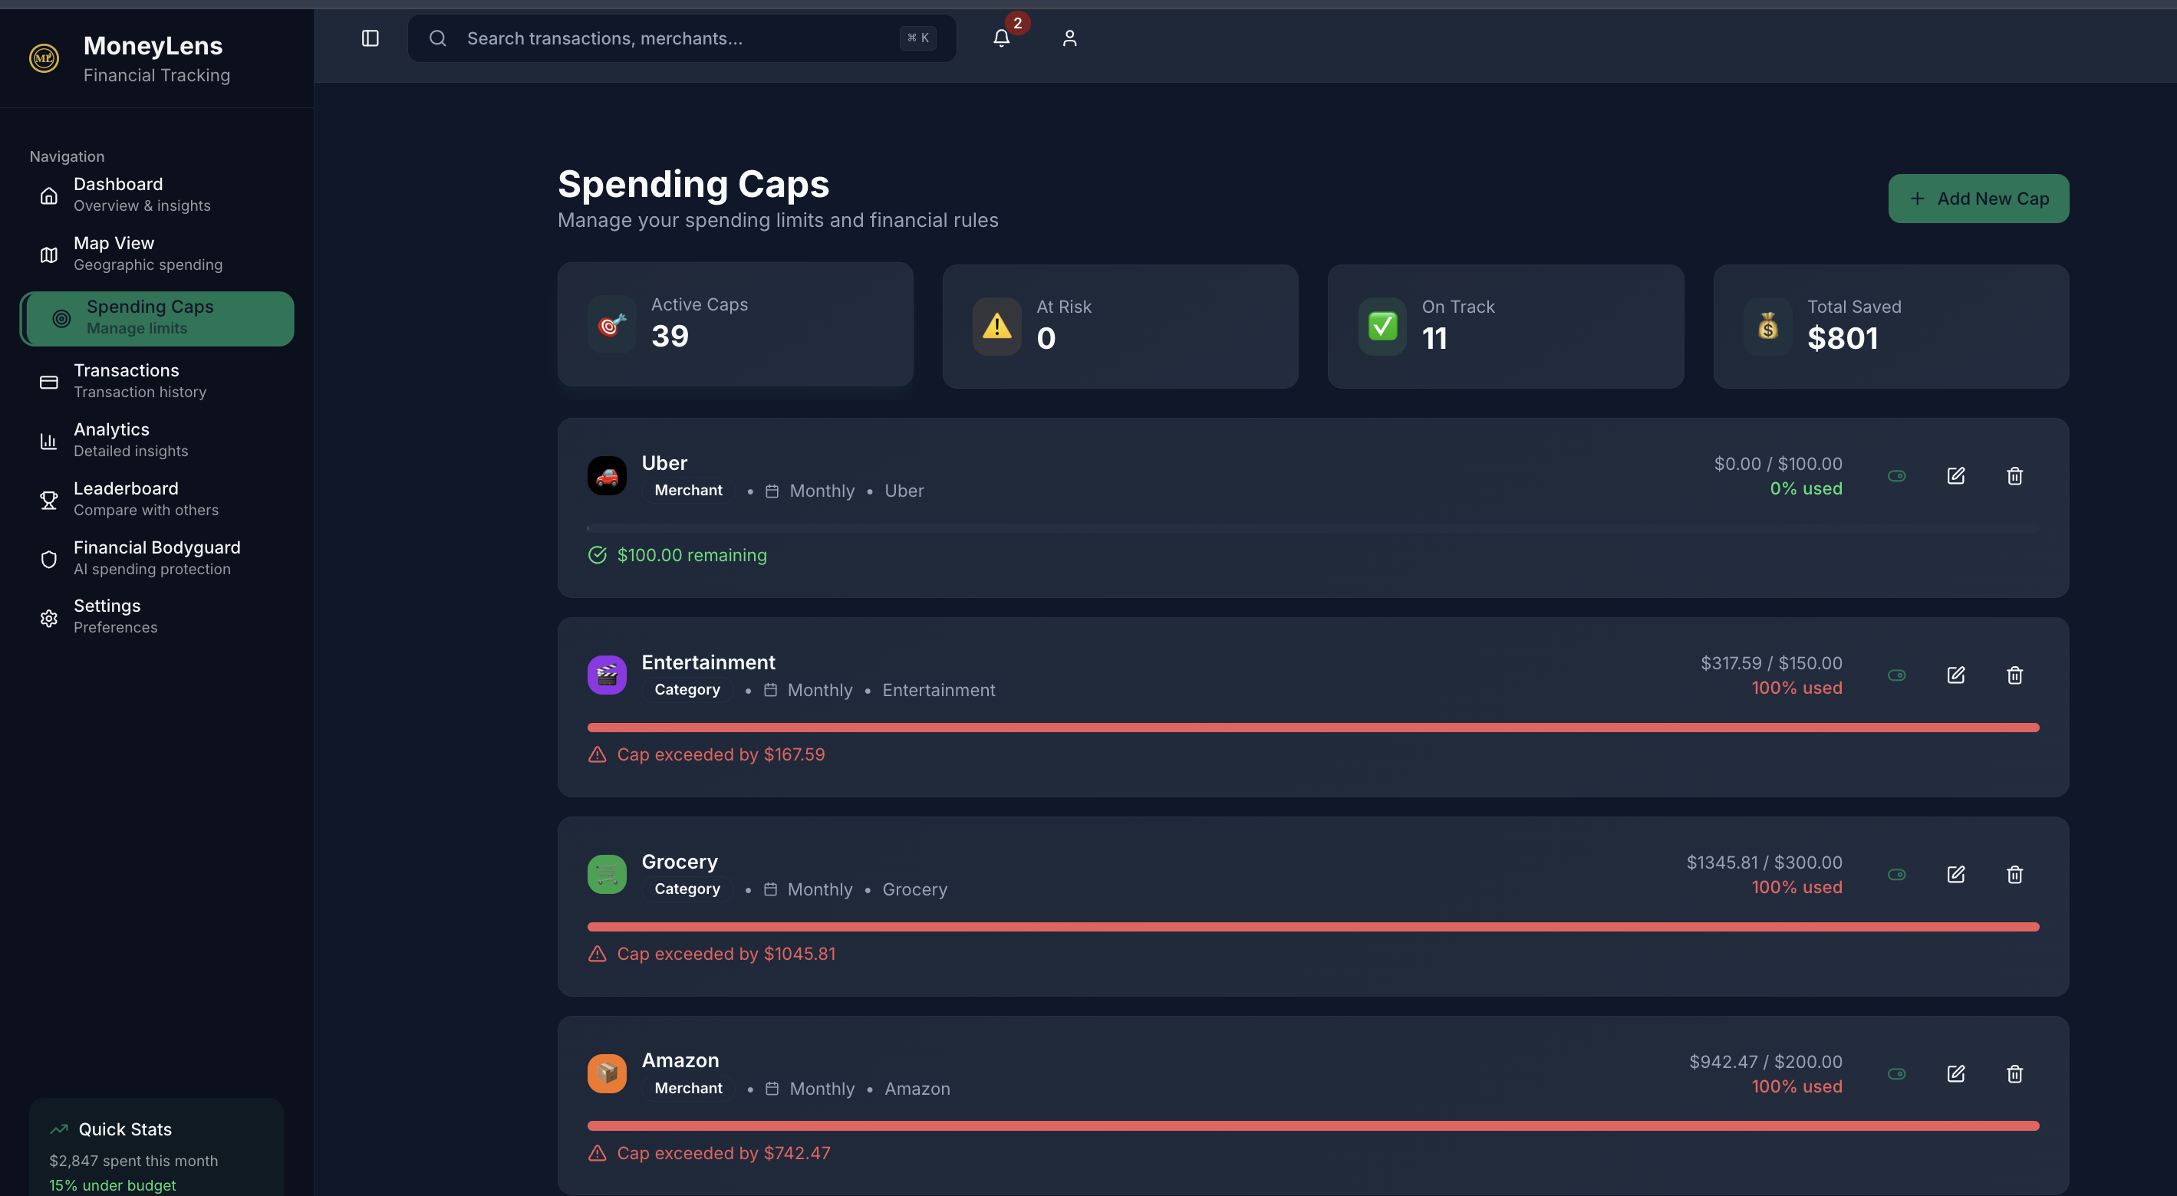The image size is (2177, 1196).
Task: Click the MoneyLens logo icon
Action: 44,58
